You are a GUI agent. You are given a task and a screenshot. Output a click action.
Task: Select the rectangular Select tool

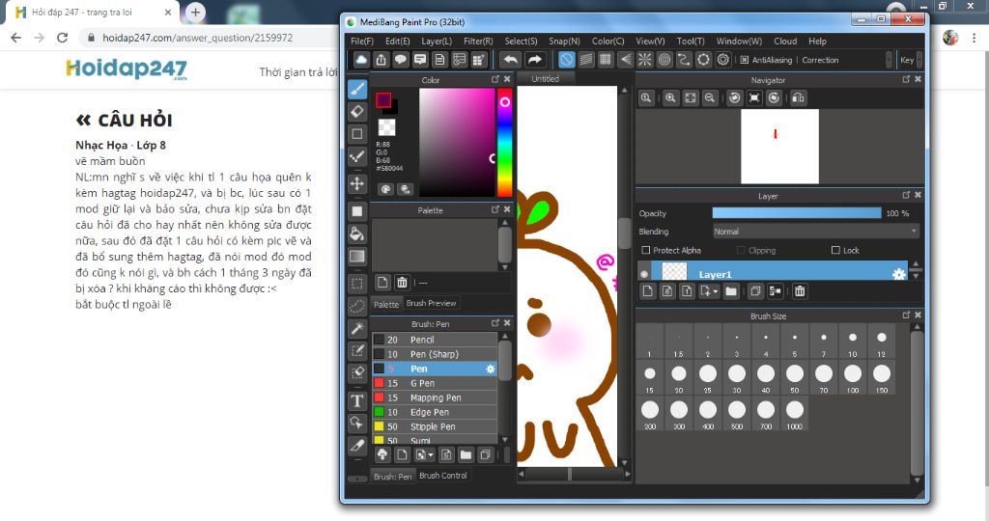tap(357, 284)
